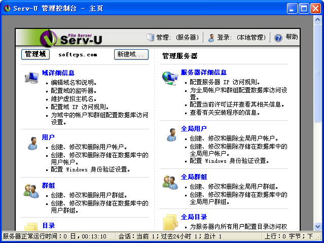Click the globe computer icon for 服务器详细信息
Image resolution: width=324 pixels, height=243 pixels.
(170, 78)
